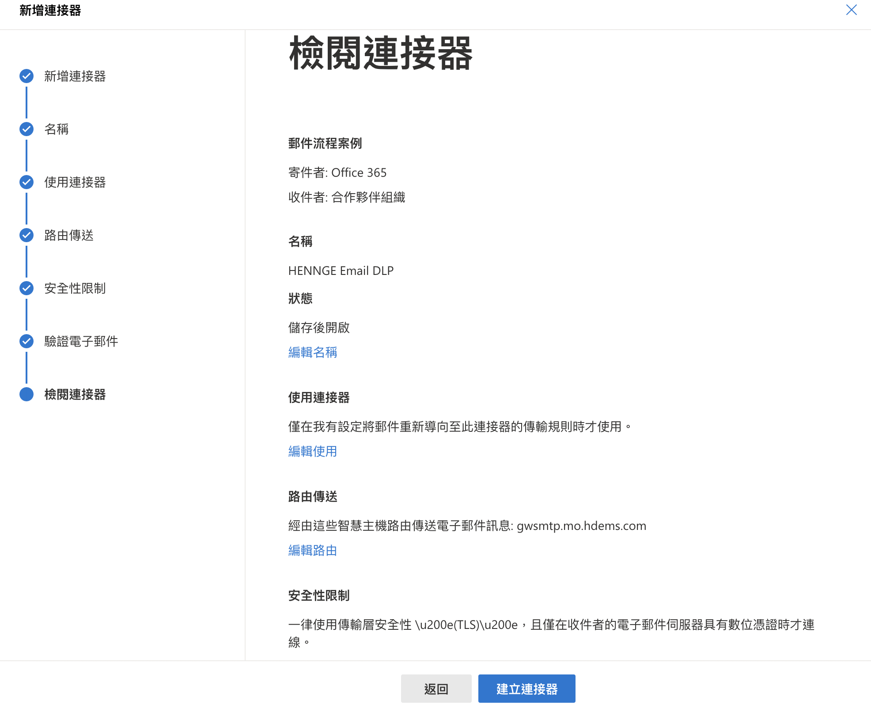This screenshot has height=716, width=871.
Task: Click the text 收件者: 合作夥伴組織
Action: [x=347, y=197]
